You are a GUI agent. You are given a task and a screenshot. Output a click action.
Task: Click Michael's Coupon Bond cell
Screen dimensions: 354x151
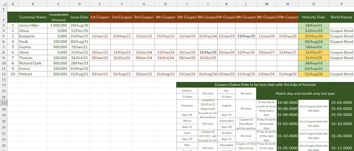341,74
